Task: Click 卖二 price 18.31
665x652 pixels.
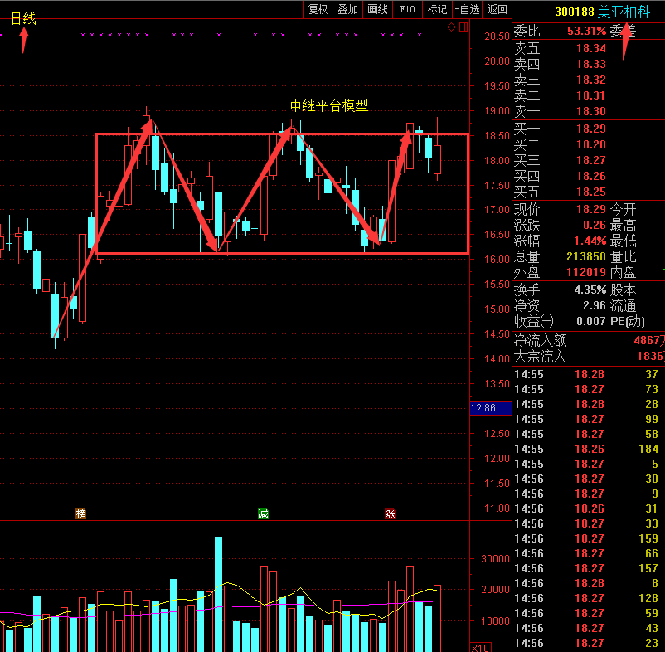Action: [591, 95]
